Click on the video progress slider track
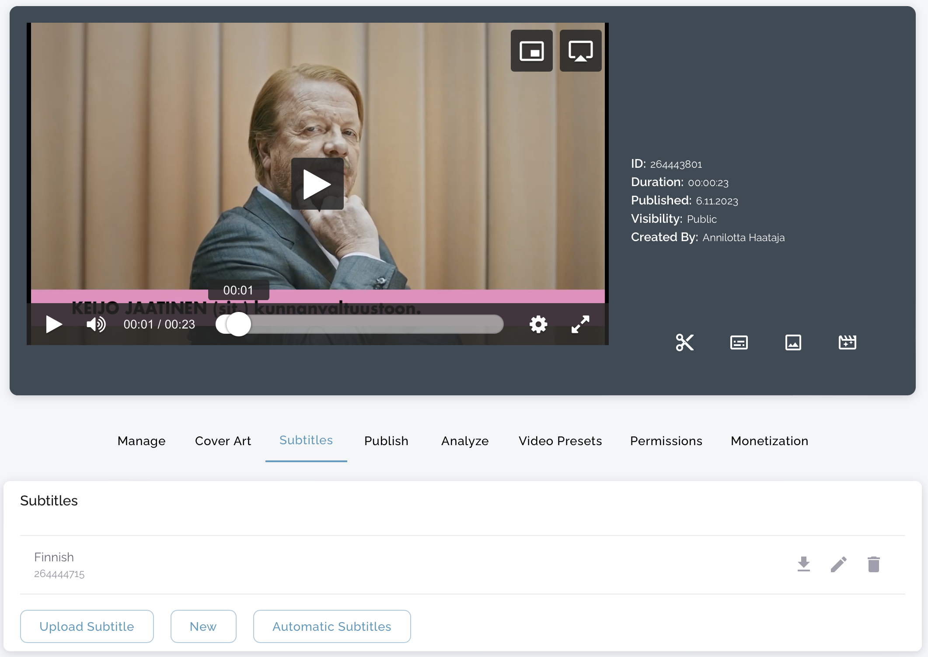Screen dimensions: 928x657 tap(372, 324)
